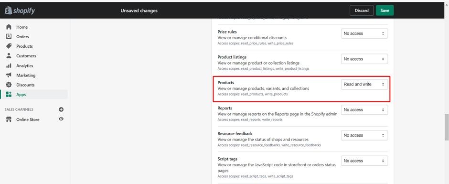
Task: Open the Reports access dropdown
Action: click(364, 110)
